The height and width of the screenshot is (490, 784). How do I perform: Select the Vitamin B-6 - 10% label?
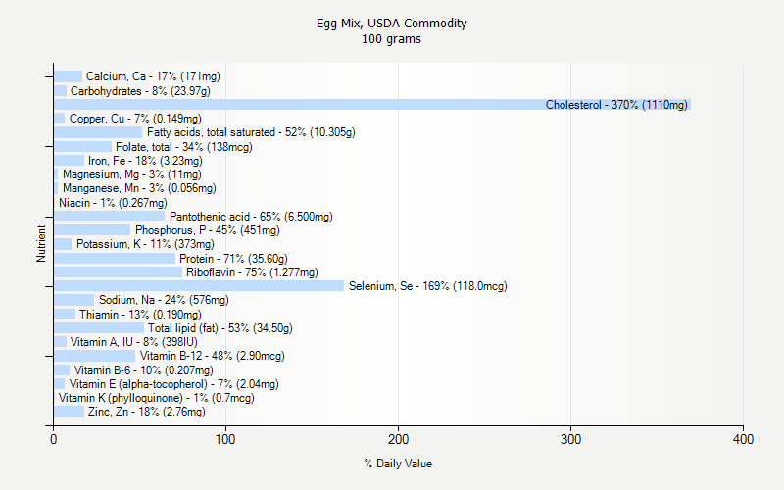click(x=143, y=370)
